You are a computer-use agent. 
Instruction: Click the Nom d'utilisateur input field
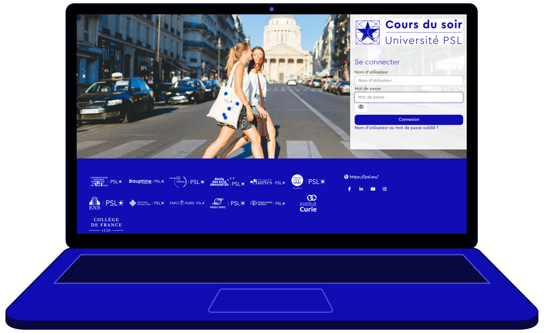coord(409,80)
